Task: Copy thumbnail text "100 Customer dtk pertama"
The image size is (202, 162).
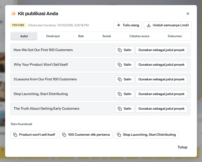Action: point(86,135)
